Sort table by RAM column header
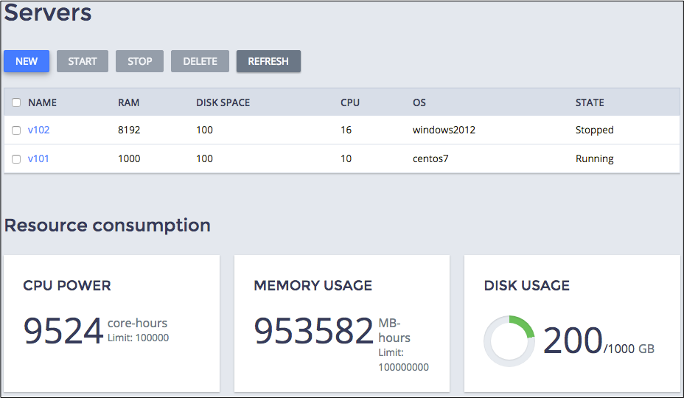This screenshot has width=684, height=398. point(128,102)
